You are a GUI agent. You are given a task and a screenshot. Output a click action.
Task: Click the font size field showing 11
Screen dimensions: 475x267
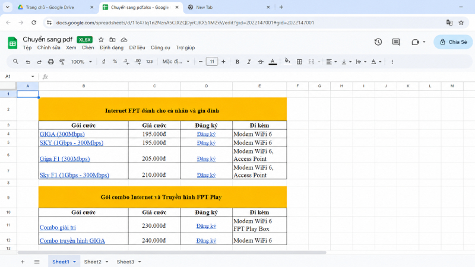coord(212,62)
